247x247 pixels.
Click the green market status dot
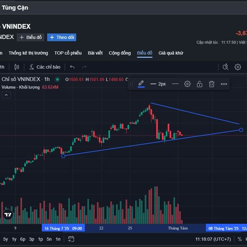[x=58, y=79]
